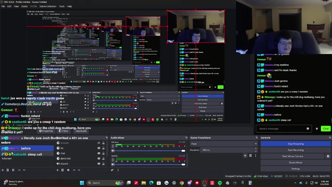Open the chat settings gear icon
The image size is (332, 187).
(317, 129)
